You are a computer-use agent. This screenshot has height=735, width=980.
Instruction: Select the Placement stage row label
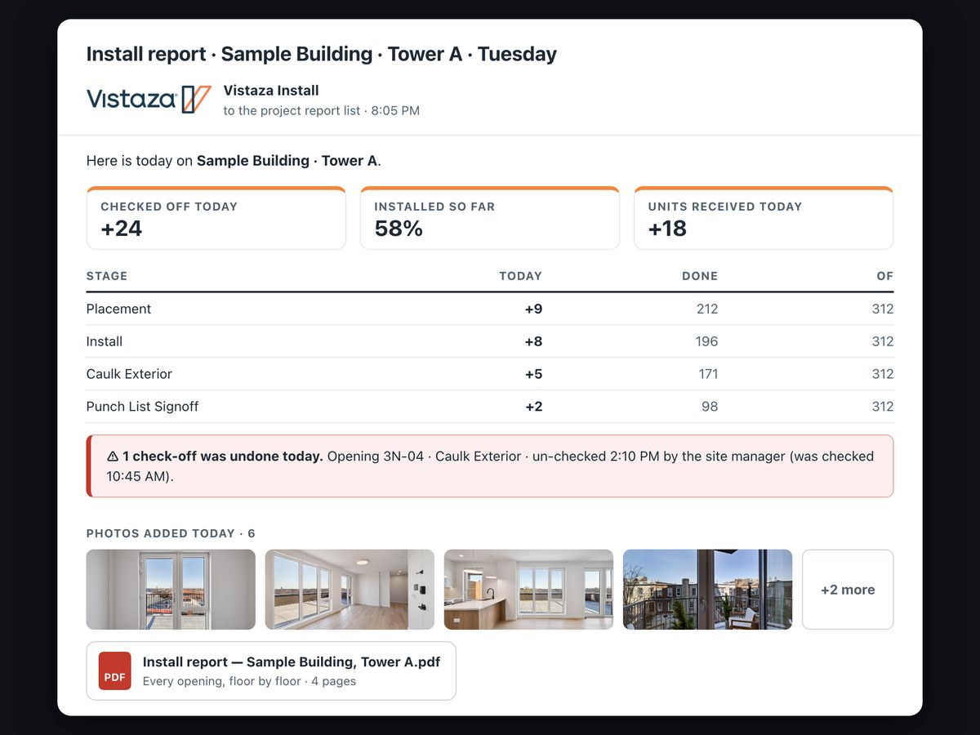coord(119,309)
